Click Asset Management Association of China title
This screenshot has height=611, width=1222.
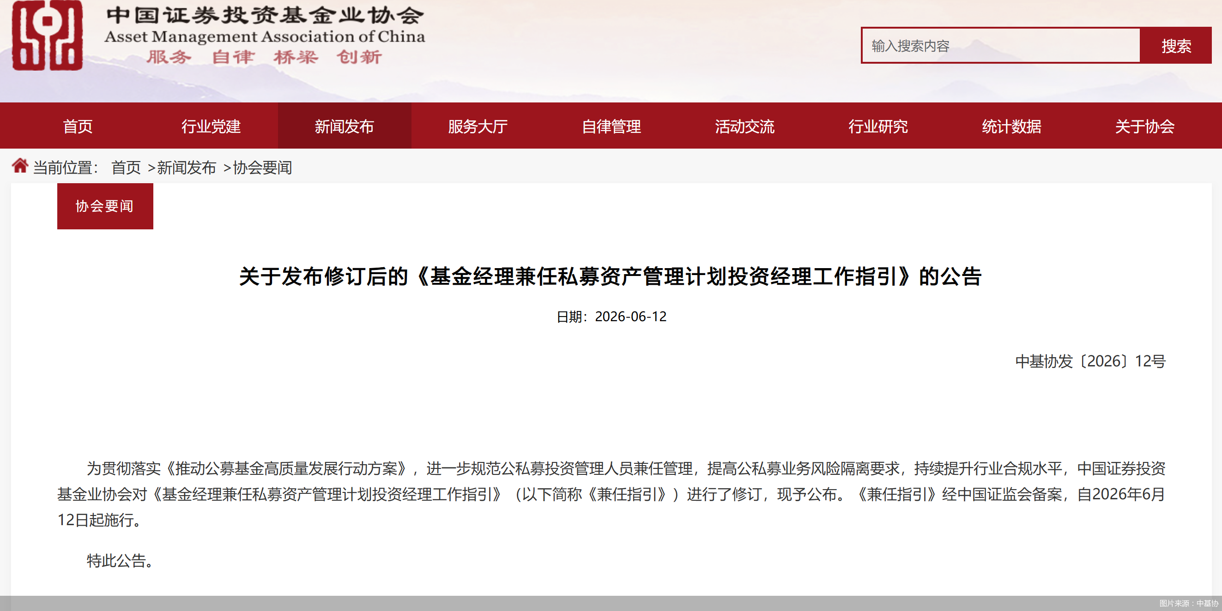point(265,36)
